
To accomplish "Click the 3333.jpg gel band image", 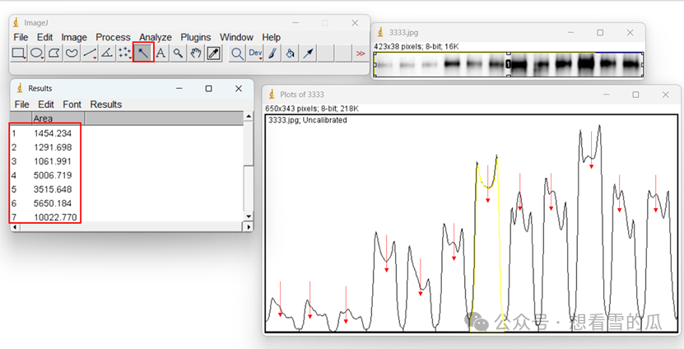I will 509,64.
